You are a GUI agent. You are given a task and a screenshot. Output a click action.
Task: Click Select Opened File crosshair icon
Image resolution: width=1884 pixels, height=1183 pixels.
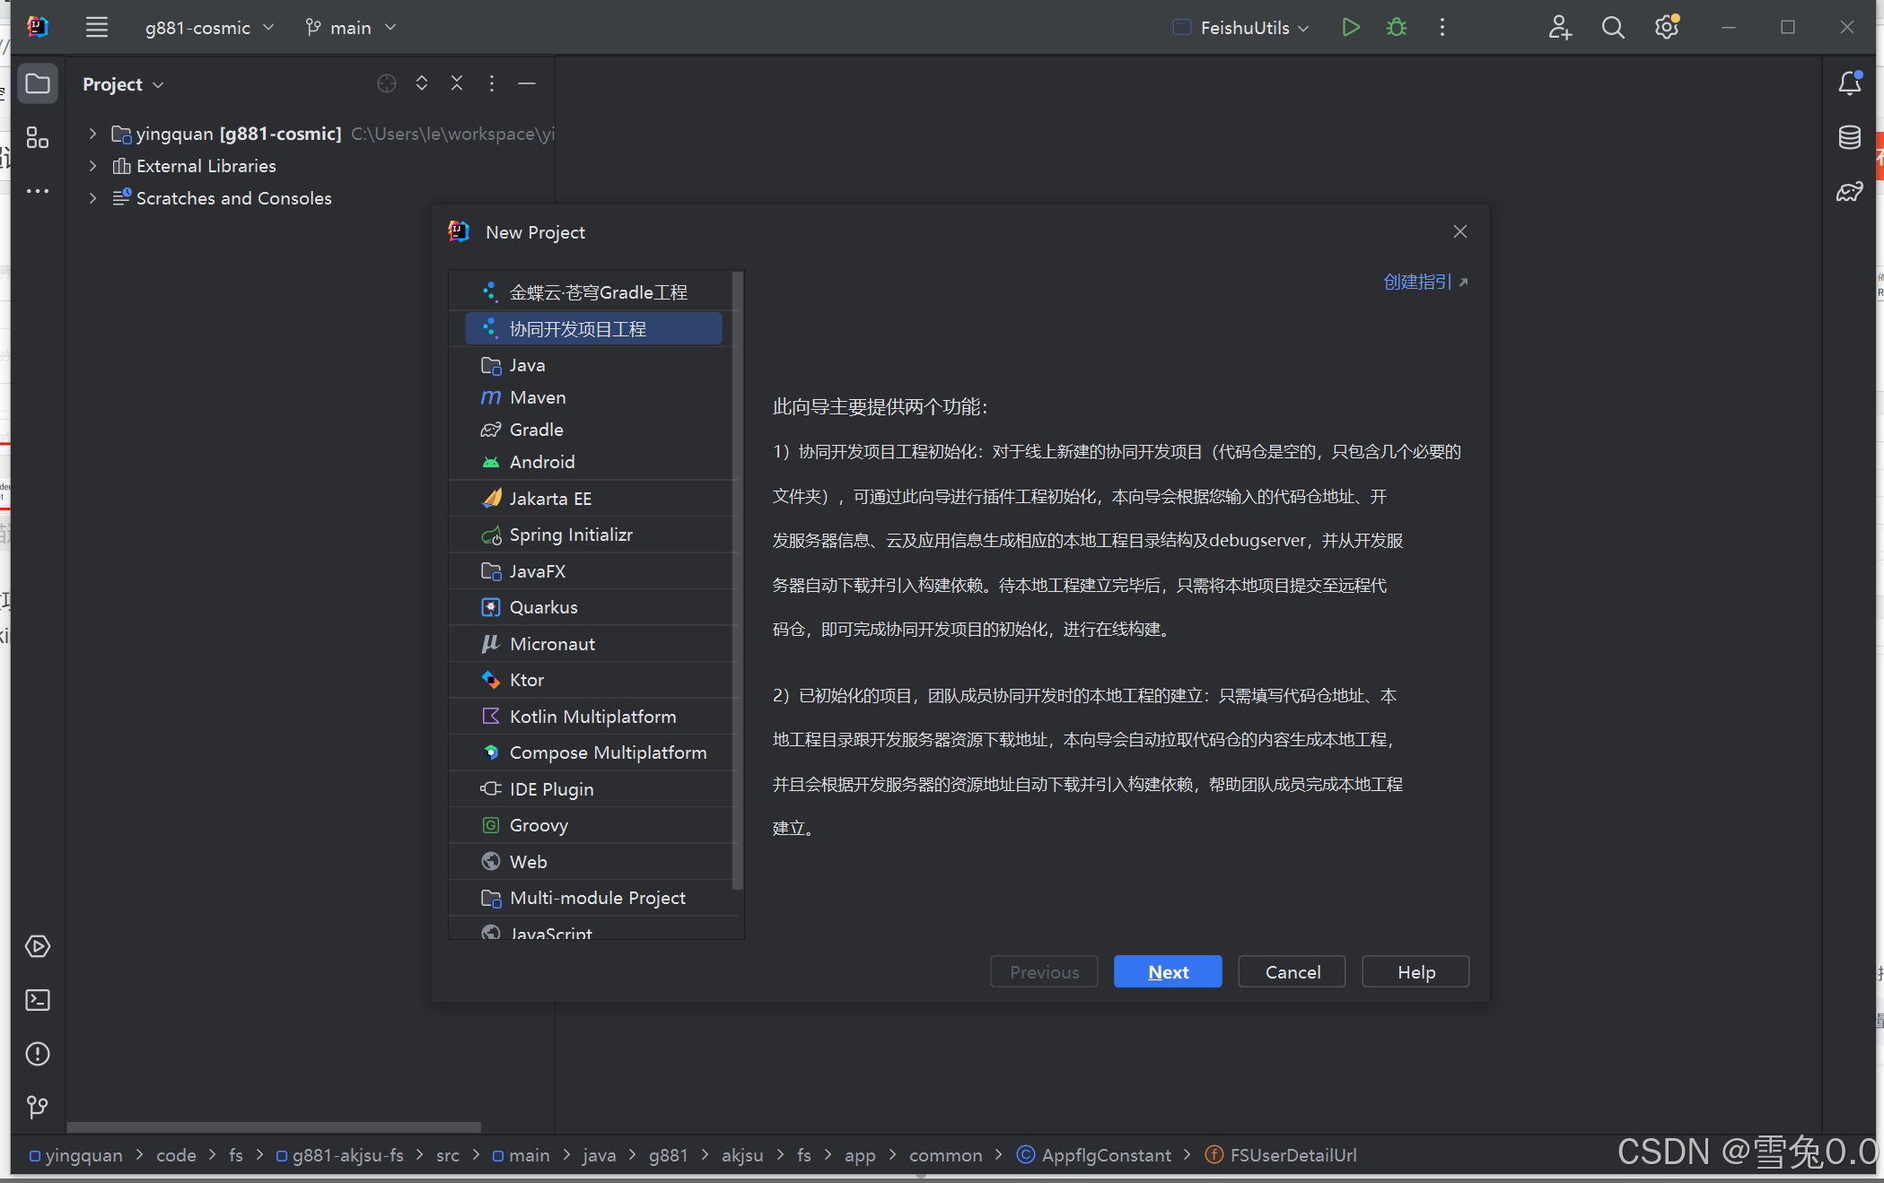(x=387, y=83)
